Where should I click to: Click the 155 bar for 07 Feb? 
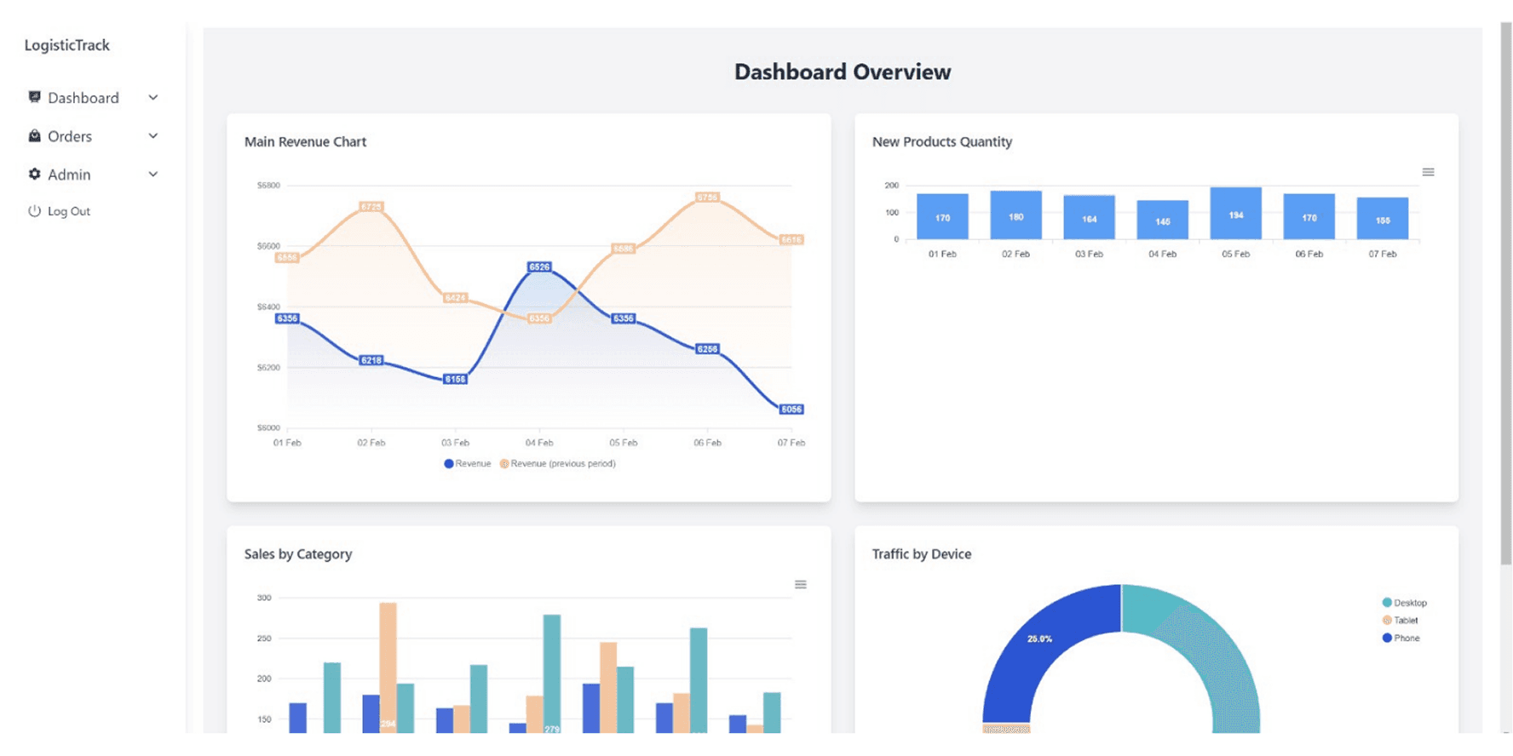pos(1382,218)
